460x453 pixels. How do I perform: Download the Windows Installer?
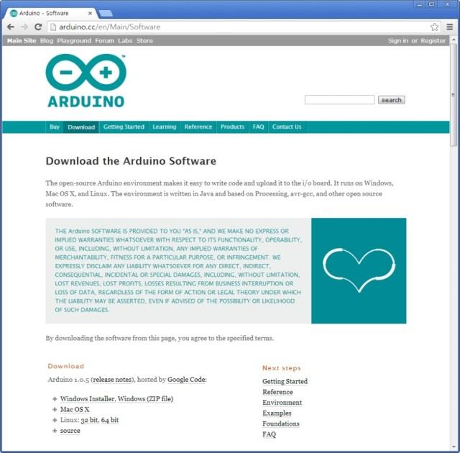point(87,399)
